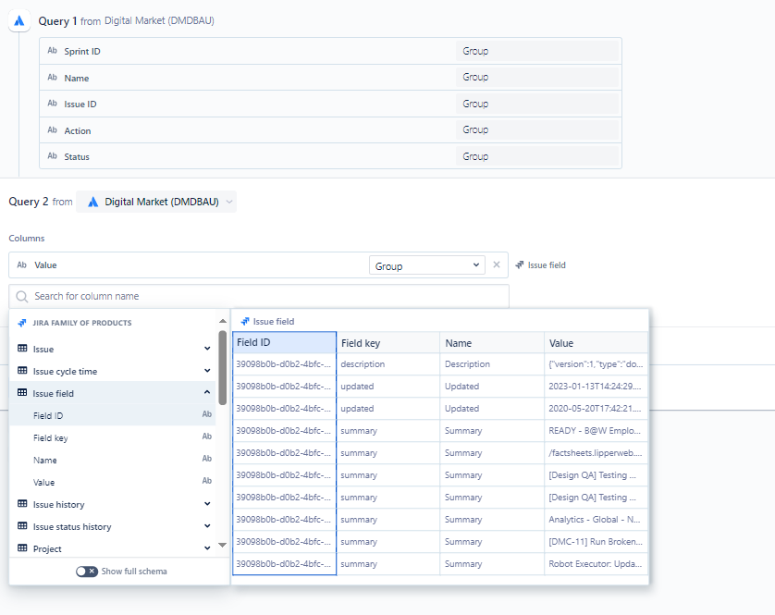Click the 'description' field key cell
Image resolution: width=775 pixels, height=615 pixels.
click(x=388, y=364)
